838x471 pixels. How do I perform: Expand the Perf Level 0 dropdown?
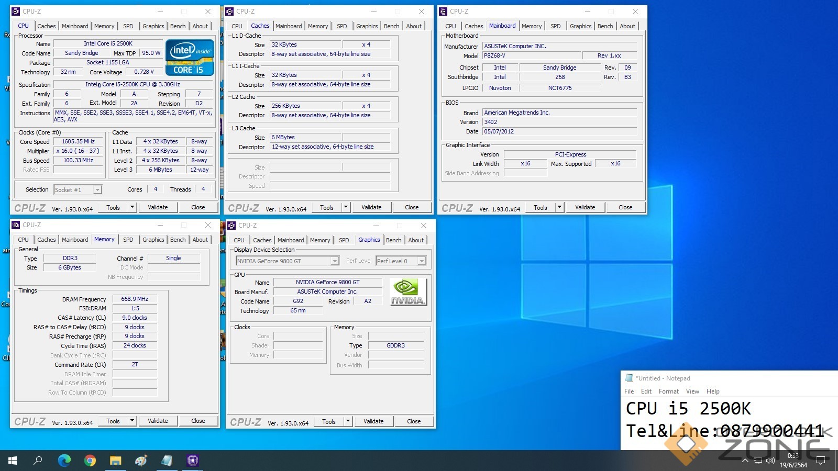pos(422,261)
